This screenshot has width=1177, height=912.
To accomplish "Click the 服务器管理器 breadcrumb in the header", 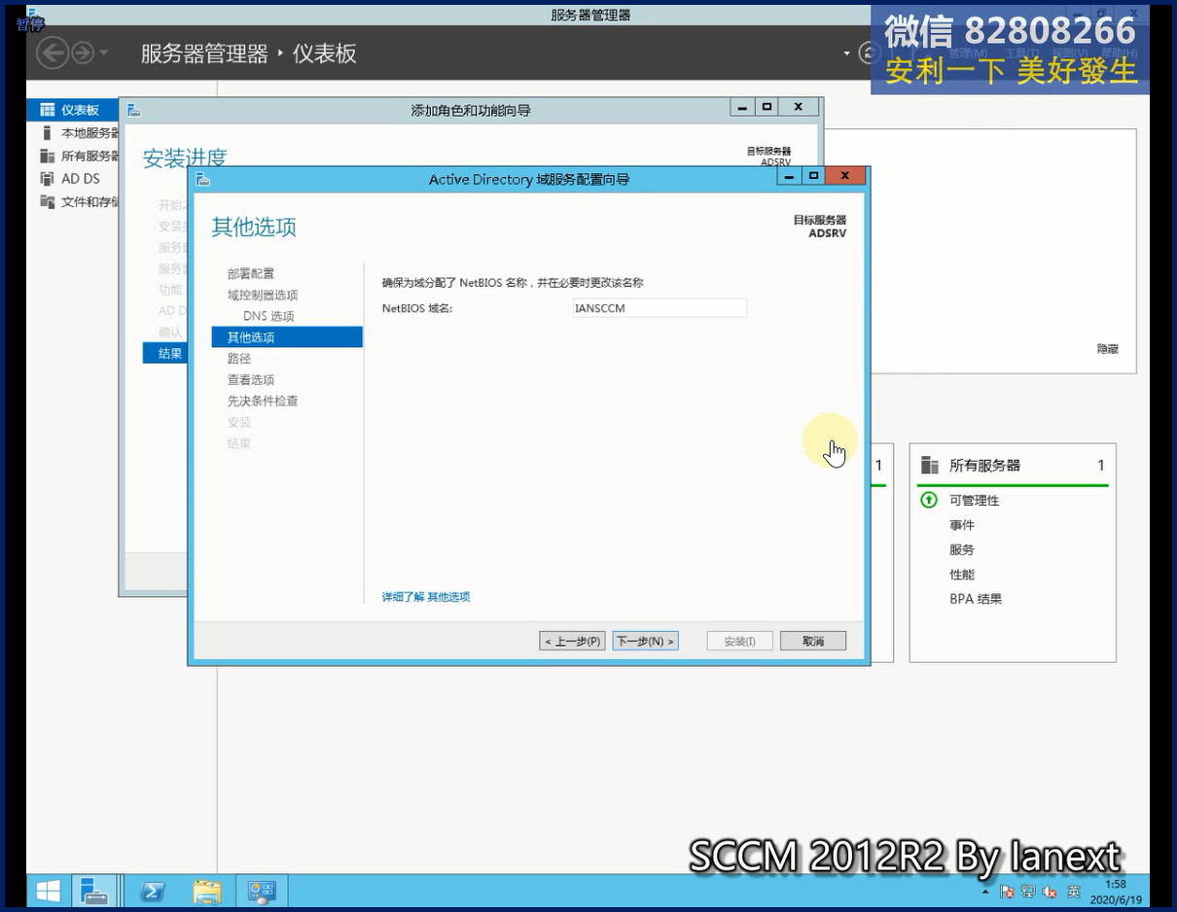I will click(204, 53).
